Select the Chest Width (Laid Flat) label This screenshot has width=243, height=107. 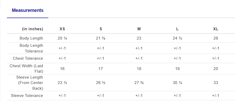tap(26, 68)
